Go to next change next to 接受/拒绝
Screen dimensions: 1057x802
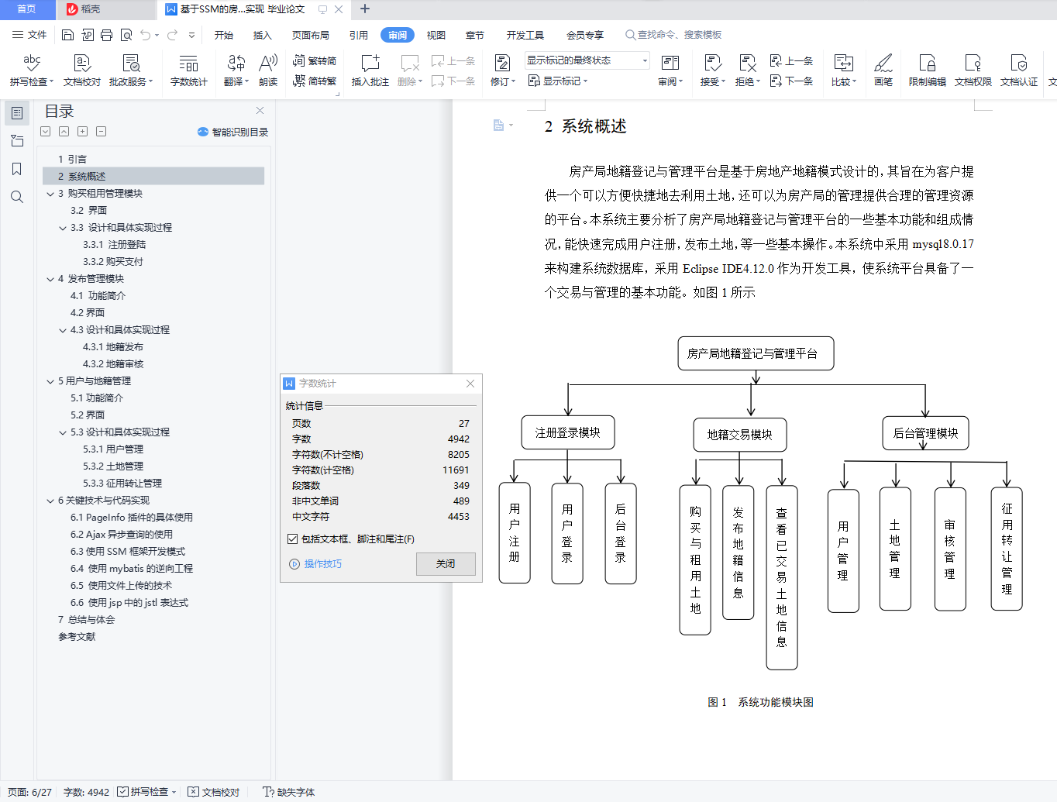(x=791, y=81)
